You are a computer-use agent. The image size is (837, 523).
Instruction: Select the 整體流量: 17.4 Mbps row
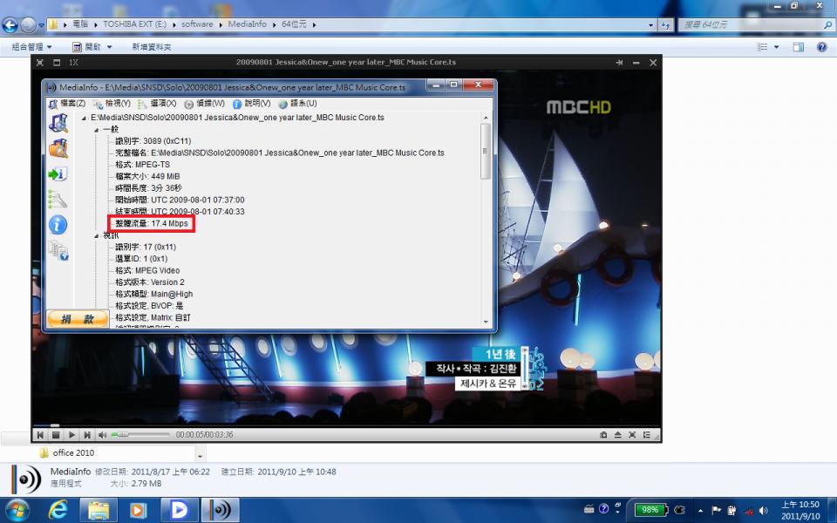point(152,223)
